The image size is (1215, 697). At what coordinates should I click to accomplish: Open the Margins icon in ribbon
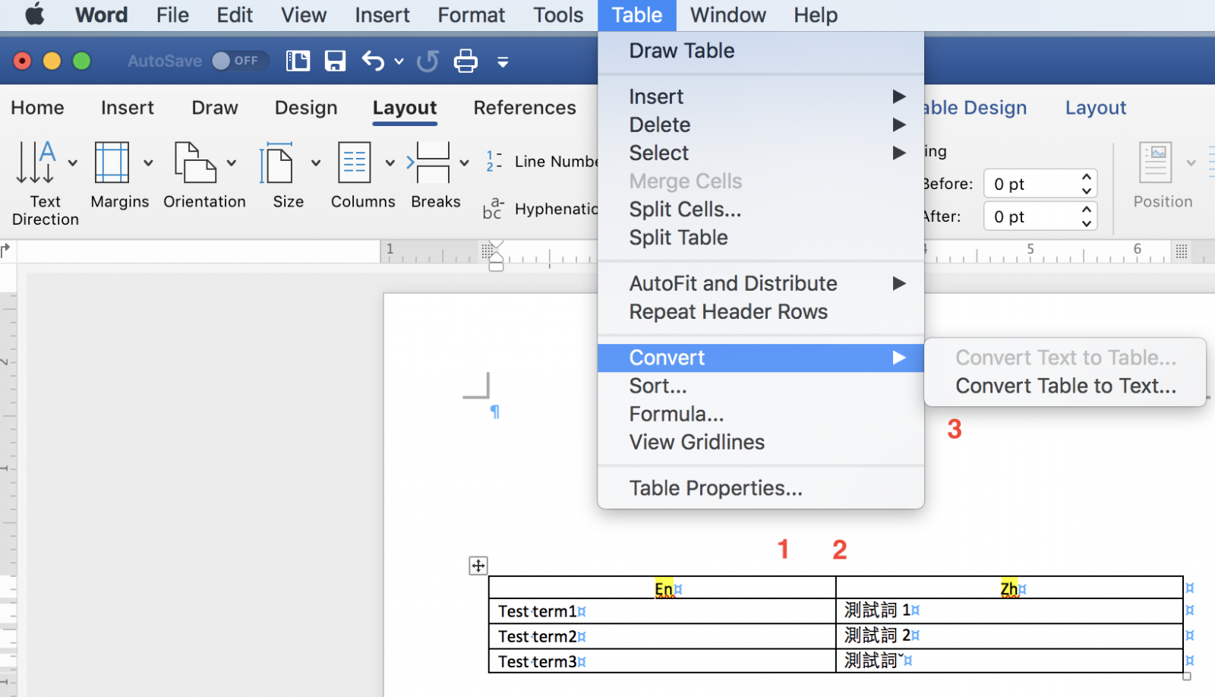(112, 162)
